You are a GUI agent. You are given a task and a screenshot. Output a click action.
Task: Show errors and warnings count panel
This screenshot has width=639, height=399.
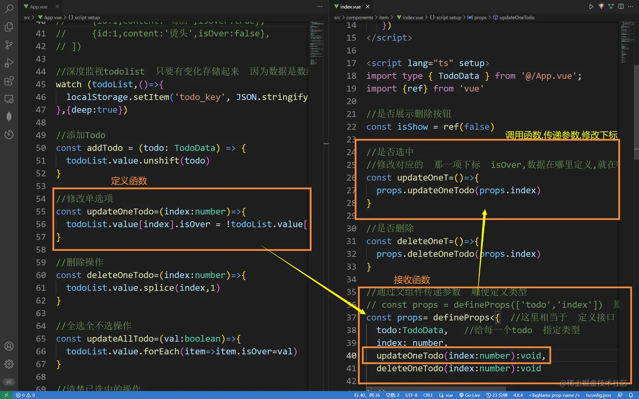(25, 395)
